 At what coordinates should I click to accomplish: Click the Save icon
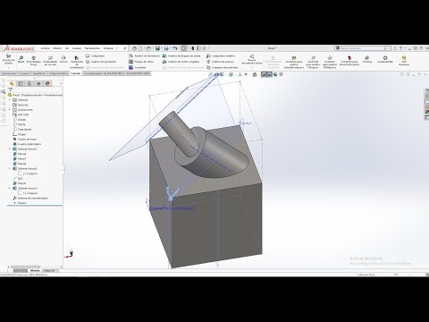coord(157,48)
